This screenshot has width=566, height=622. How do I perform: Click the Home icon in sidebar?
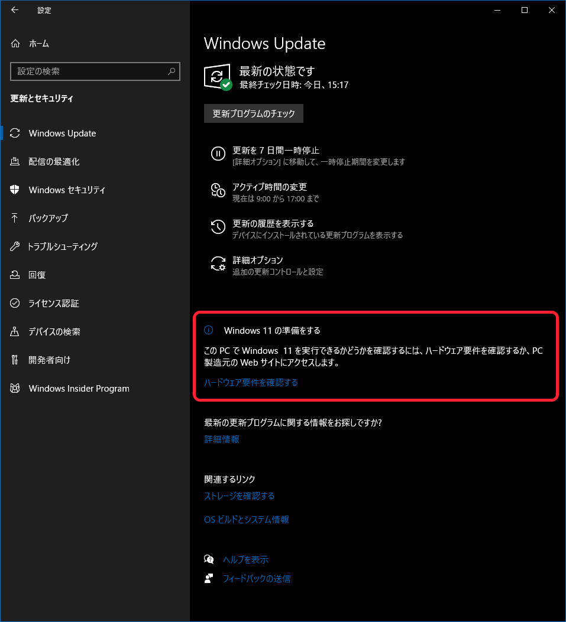(x=15, y=44)
